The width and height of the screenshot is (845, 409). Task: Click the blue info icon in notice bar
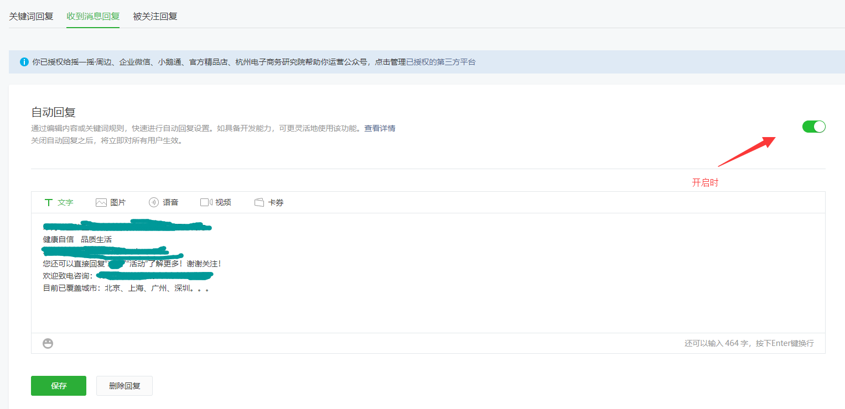tap(24, 62)
